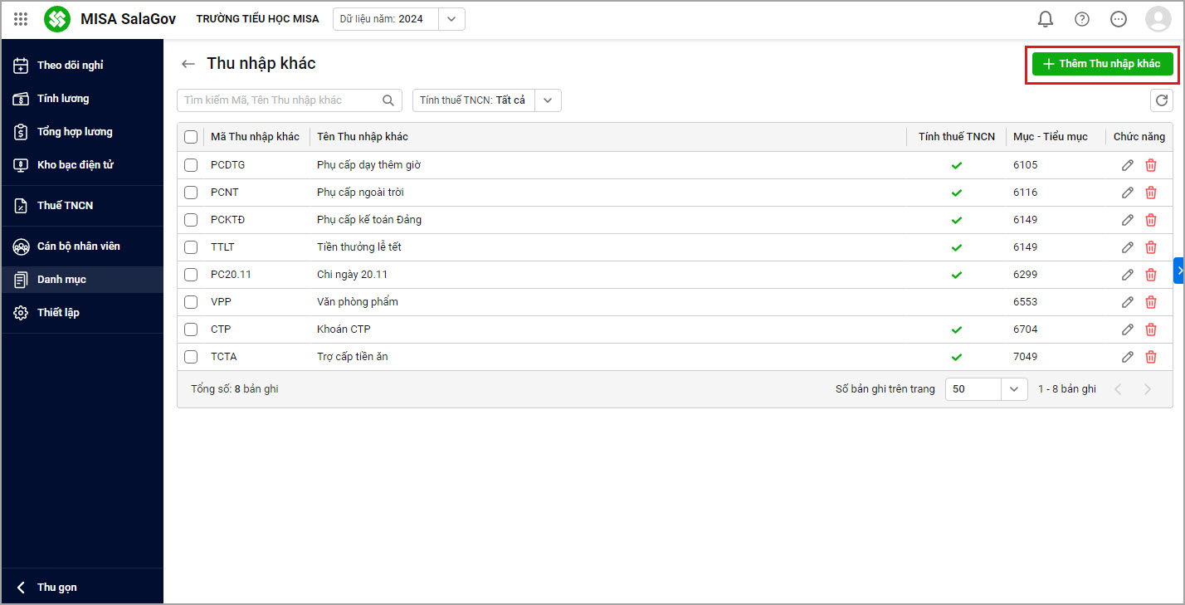Click the search magnifier icon
The width and height of the screenshot is (1185, 605).
[388, 100]
